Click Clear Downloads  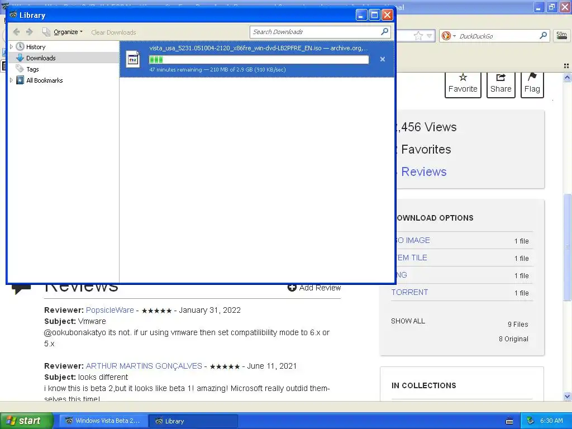click(x=113, y=32)
